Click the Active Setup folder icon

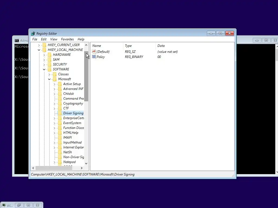[60, 84]
